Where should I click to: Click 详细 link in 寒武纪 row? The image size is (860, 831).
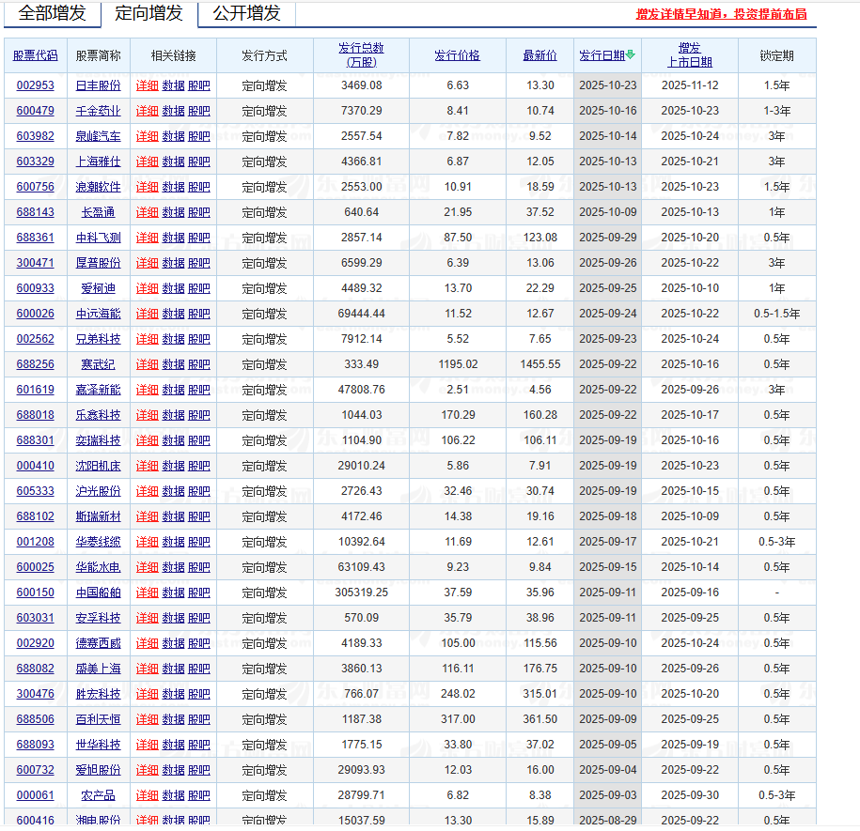(147, 364)
